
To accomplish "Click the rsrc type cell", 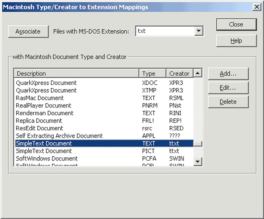I will (x=147, y=128).
